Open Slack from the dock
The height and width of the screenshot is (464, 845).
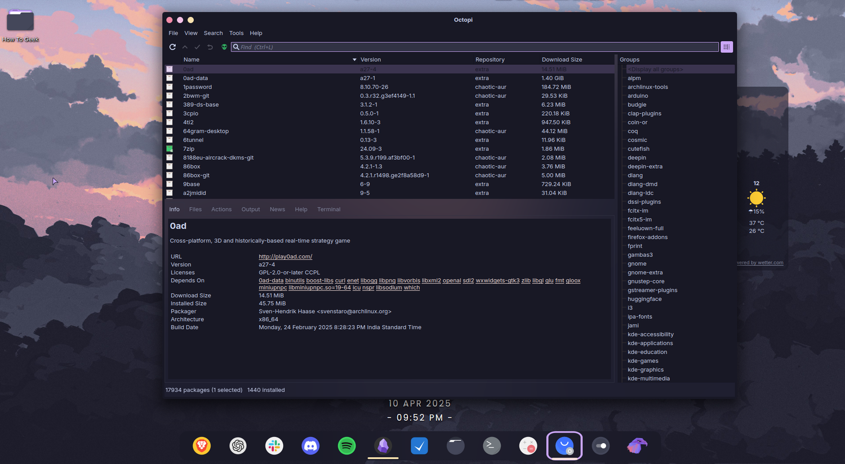(x=274, y=446)
